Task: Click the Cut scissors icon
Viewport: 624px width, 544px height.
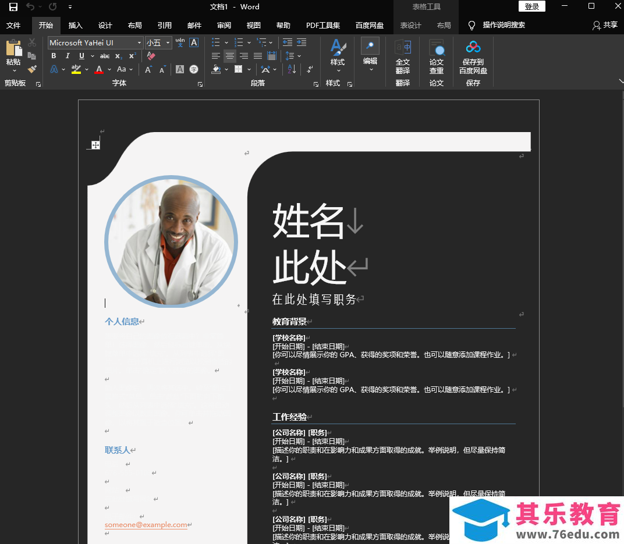Action: click(32, 42)
